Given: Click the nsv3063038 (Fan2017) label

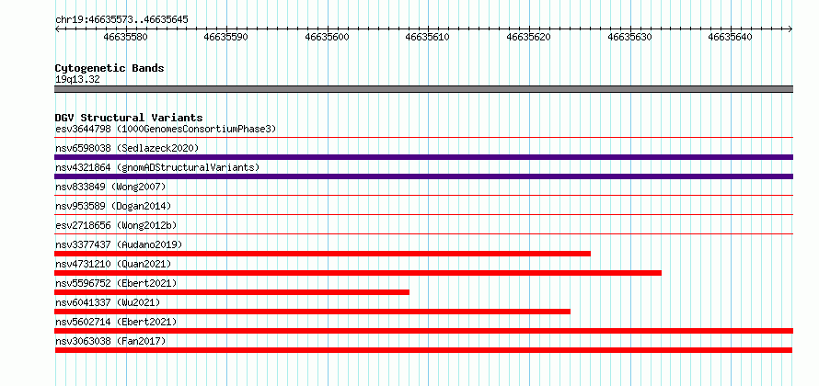Looking at the screenshot, I should point(110,341).
